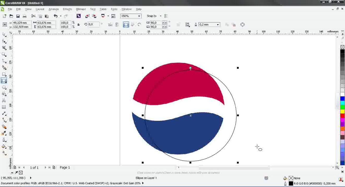This screenshot has height=187, width=345.
Task: Open the 150% zoom level dropdown
Action: 139,16
